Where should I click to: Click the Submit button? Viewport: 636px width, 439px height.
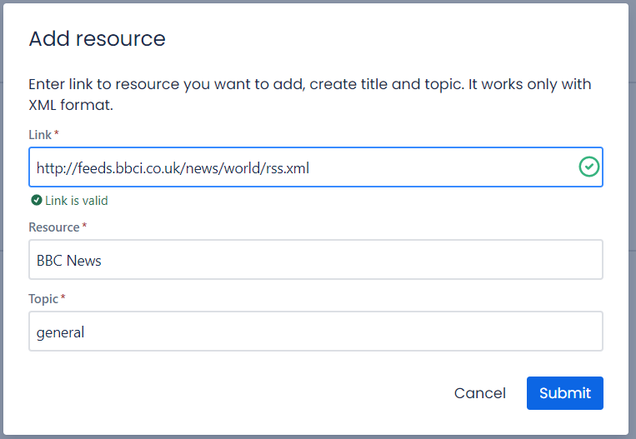564,393
